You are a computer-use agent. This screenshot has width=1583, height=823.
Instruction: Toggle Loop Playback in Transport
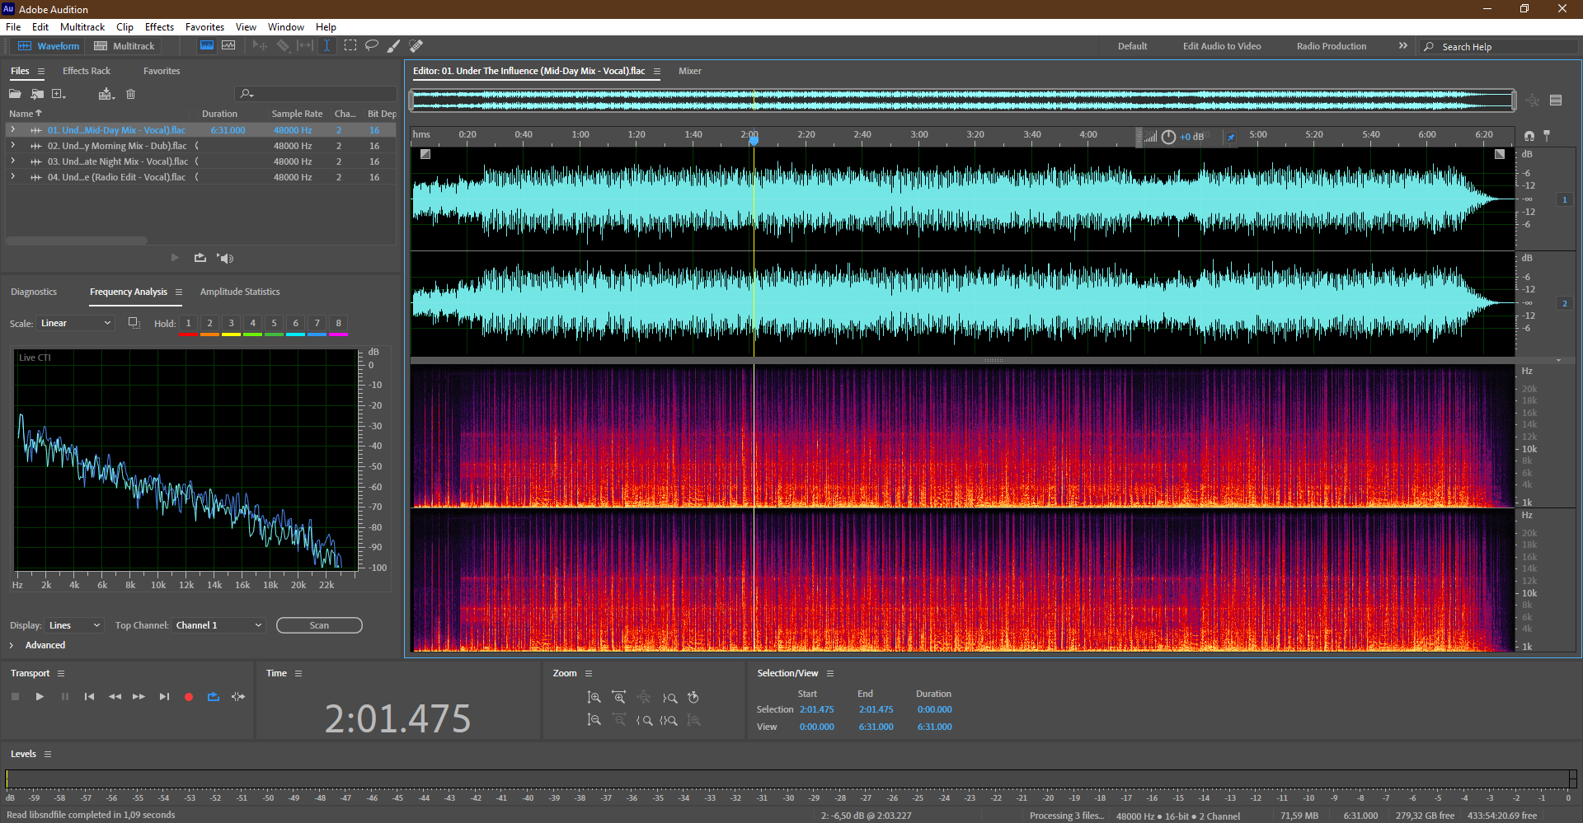coord(214,697)
